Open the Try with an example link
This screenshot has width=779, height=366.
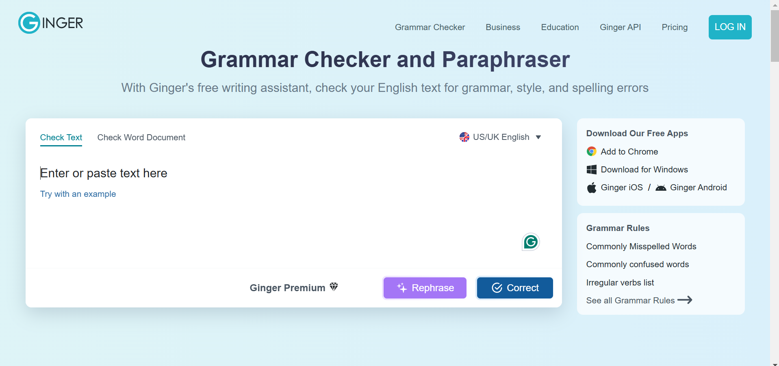coord(78,194)
